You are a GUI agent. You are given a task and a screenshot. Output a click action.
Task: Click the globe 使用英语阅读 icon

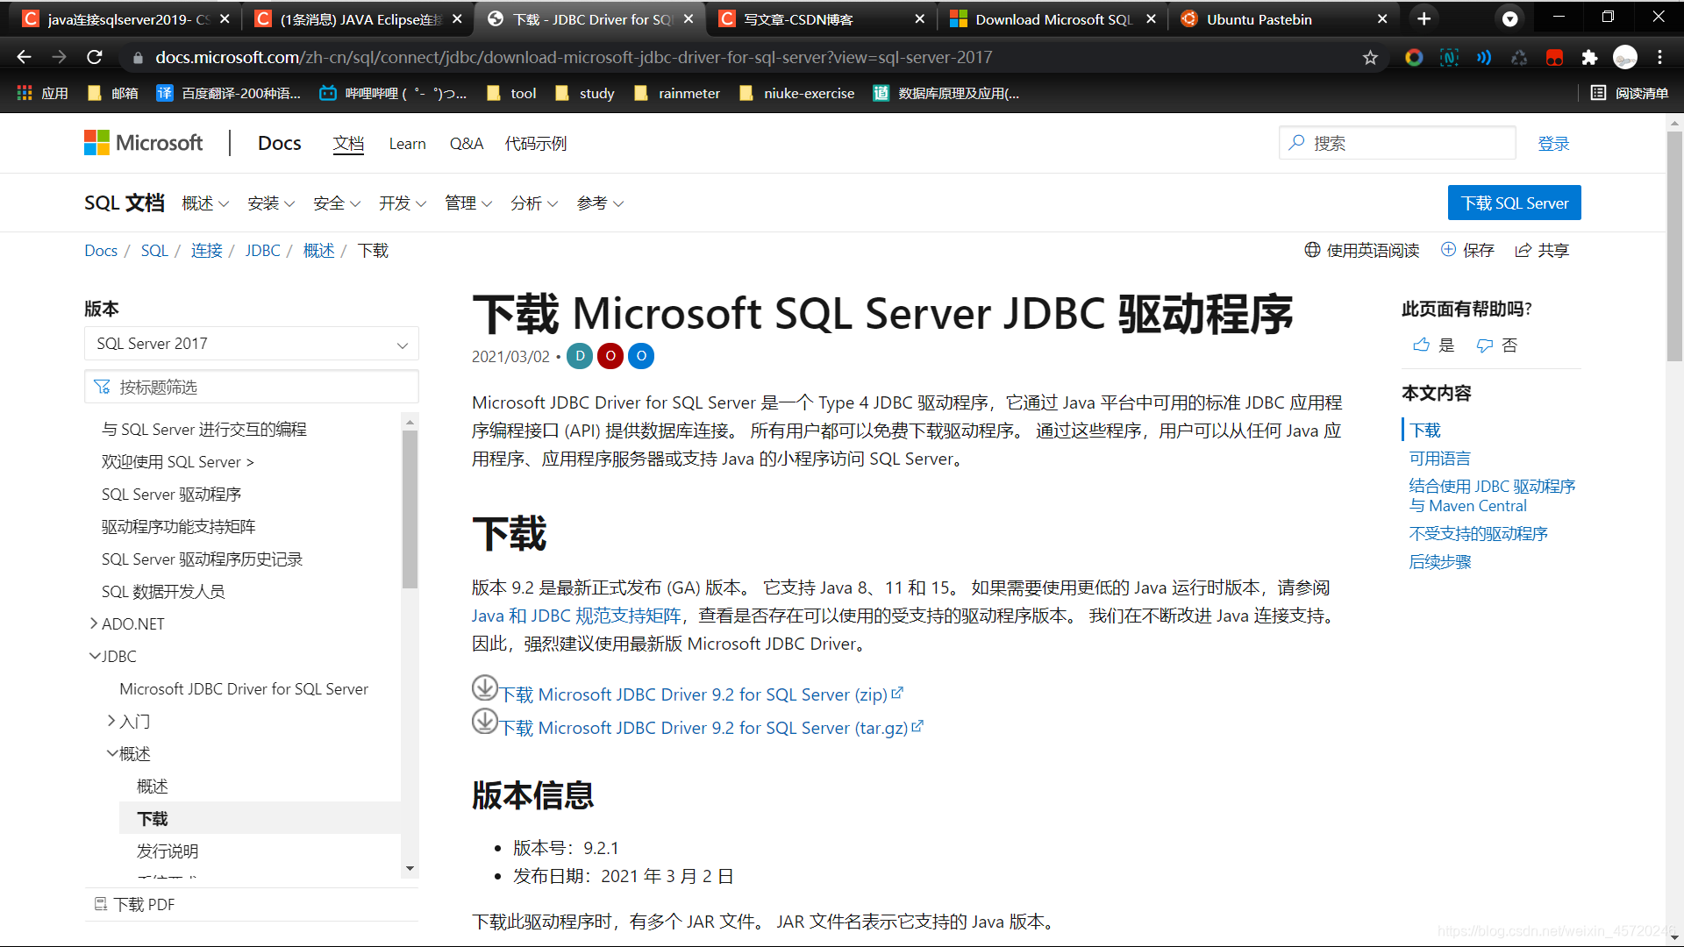[x=1312, y=250]
